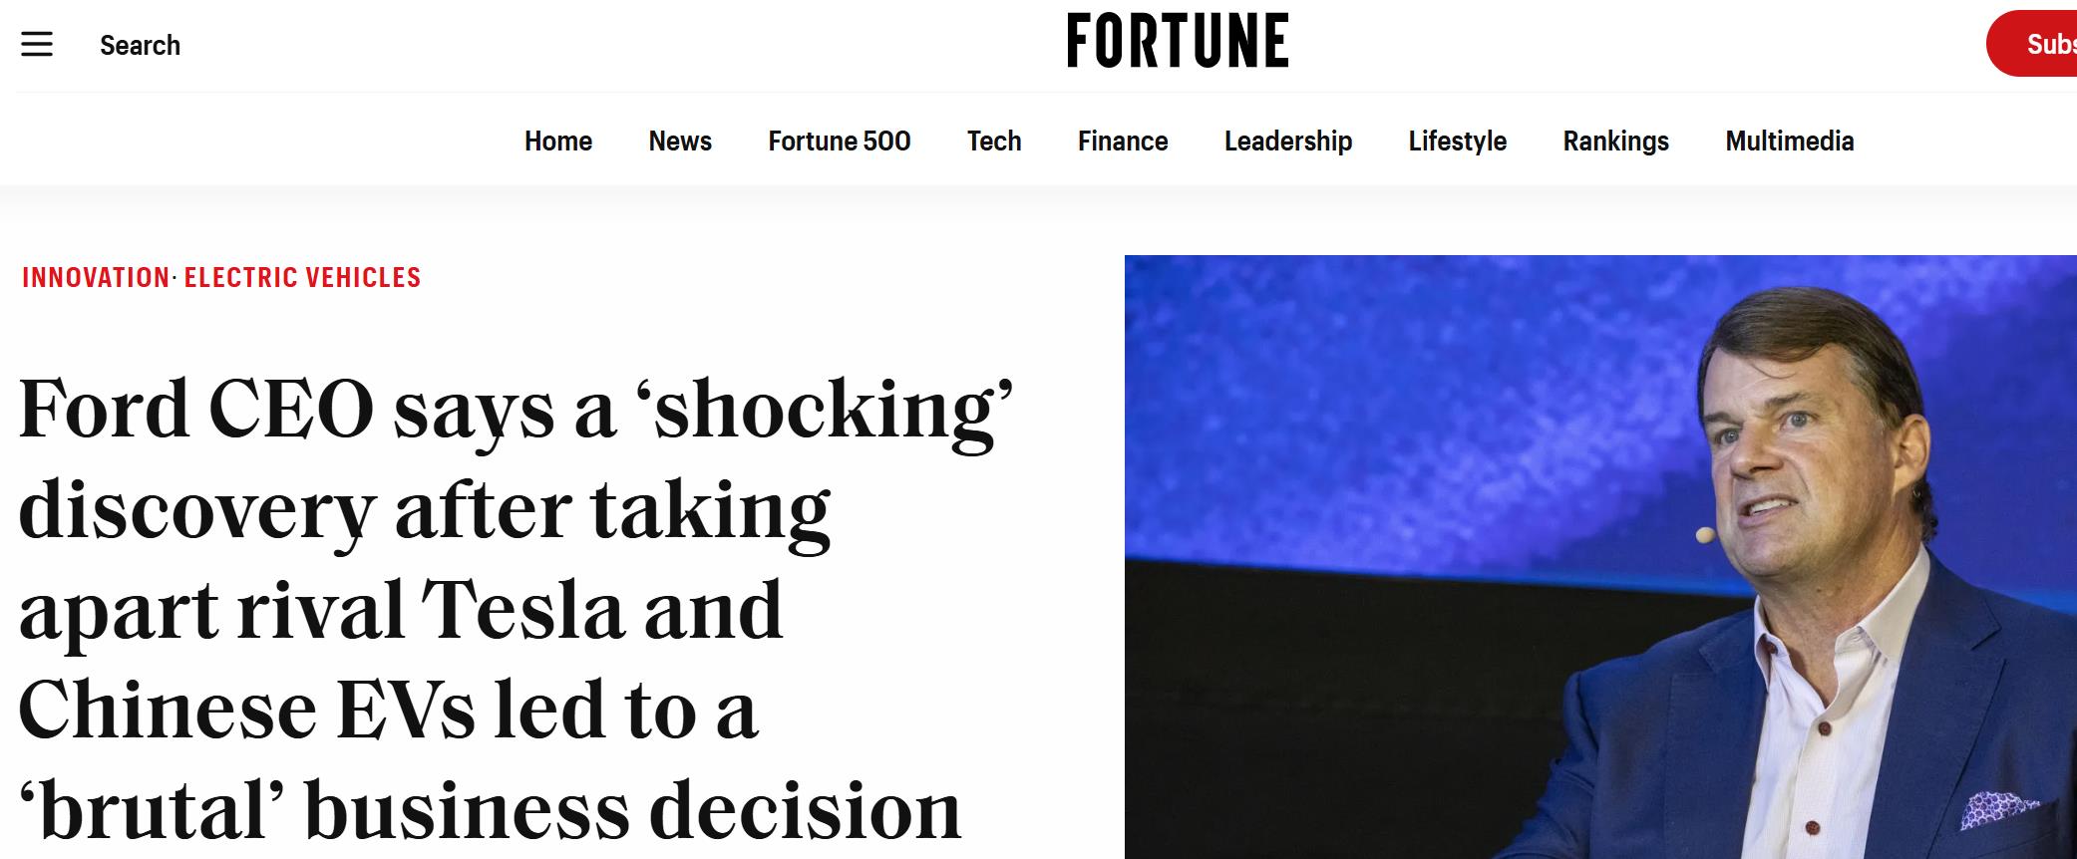Open the Electric Vehicles topic link
Image resolution: width=2077 pixels, height=859 pixels.
[302, 278]
